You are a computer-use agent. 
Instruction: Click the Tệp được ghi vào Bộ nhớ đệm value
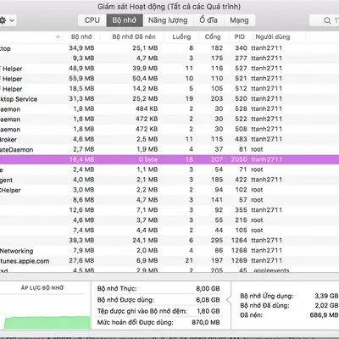point(208,311)
